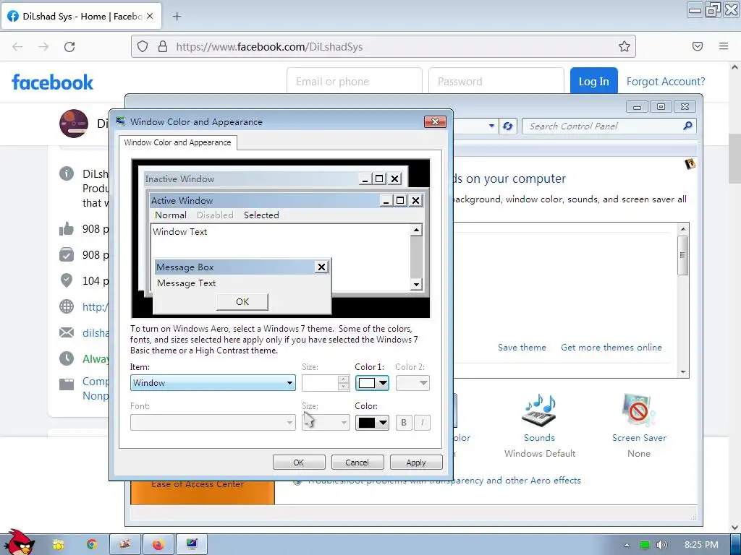Open Ease of Access Center link

click(x=198, y=484)
